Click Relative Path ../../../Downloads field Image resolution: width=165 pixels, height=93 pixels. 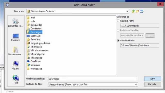(140, 26)
